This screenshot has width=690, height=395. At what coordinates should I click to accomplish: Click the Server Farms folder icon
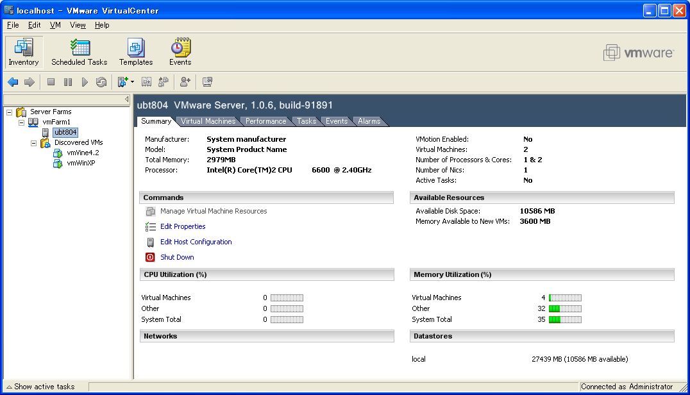tap(21, 112)
